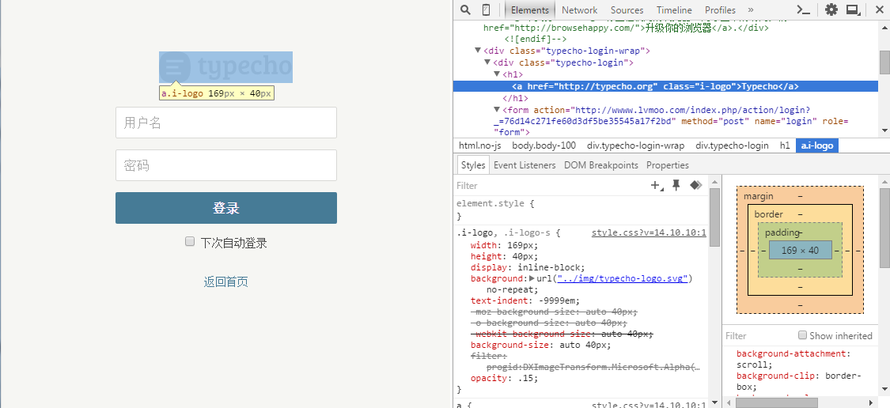Screen dimensions: 890x408
Task: Show more DevTools panels chevron
Action: click(751, 9)
